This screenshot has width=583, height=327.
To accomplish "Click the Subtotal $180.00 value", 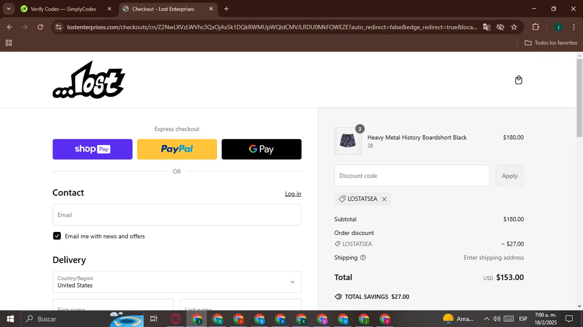I will 513,219.
